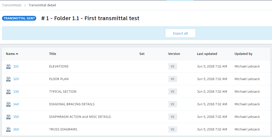Click the V1 version badge for ELEVATIONS

[x=173, y=66]
